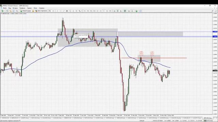
Task: Click the connection status bars indicator
Action: point(205,121)
